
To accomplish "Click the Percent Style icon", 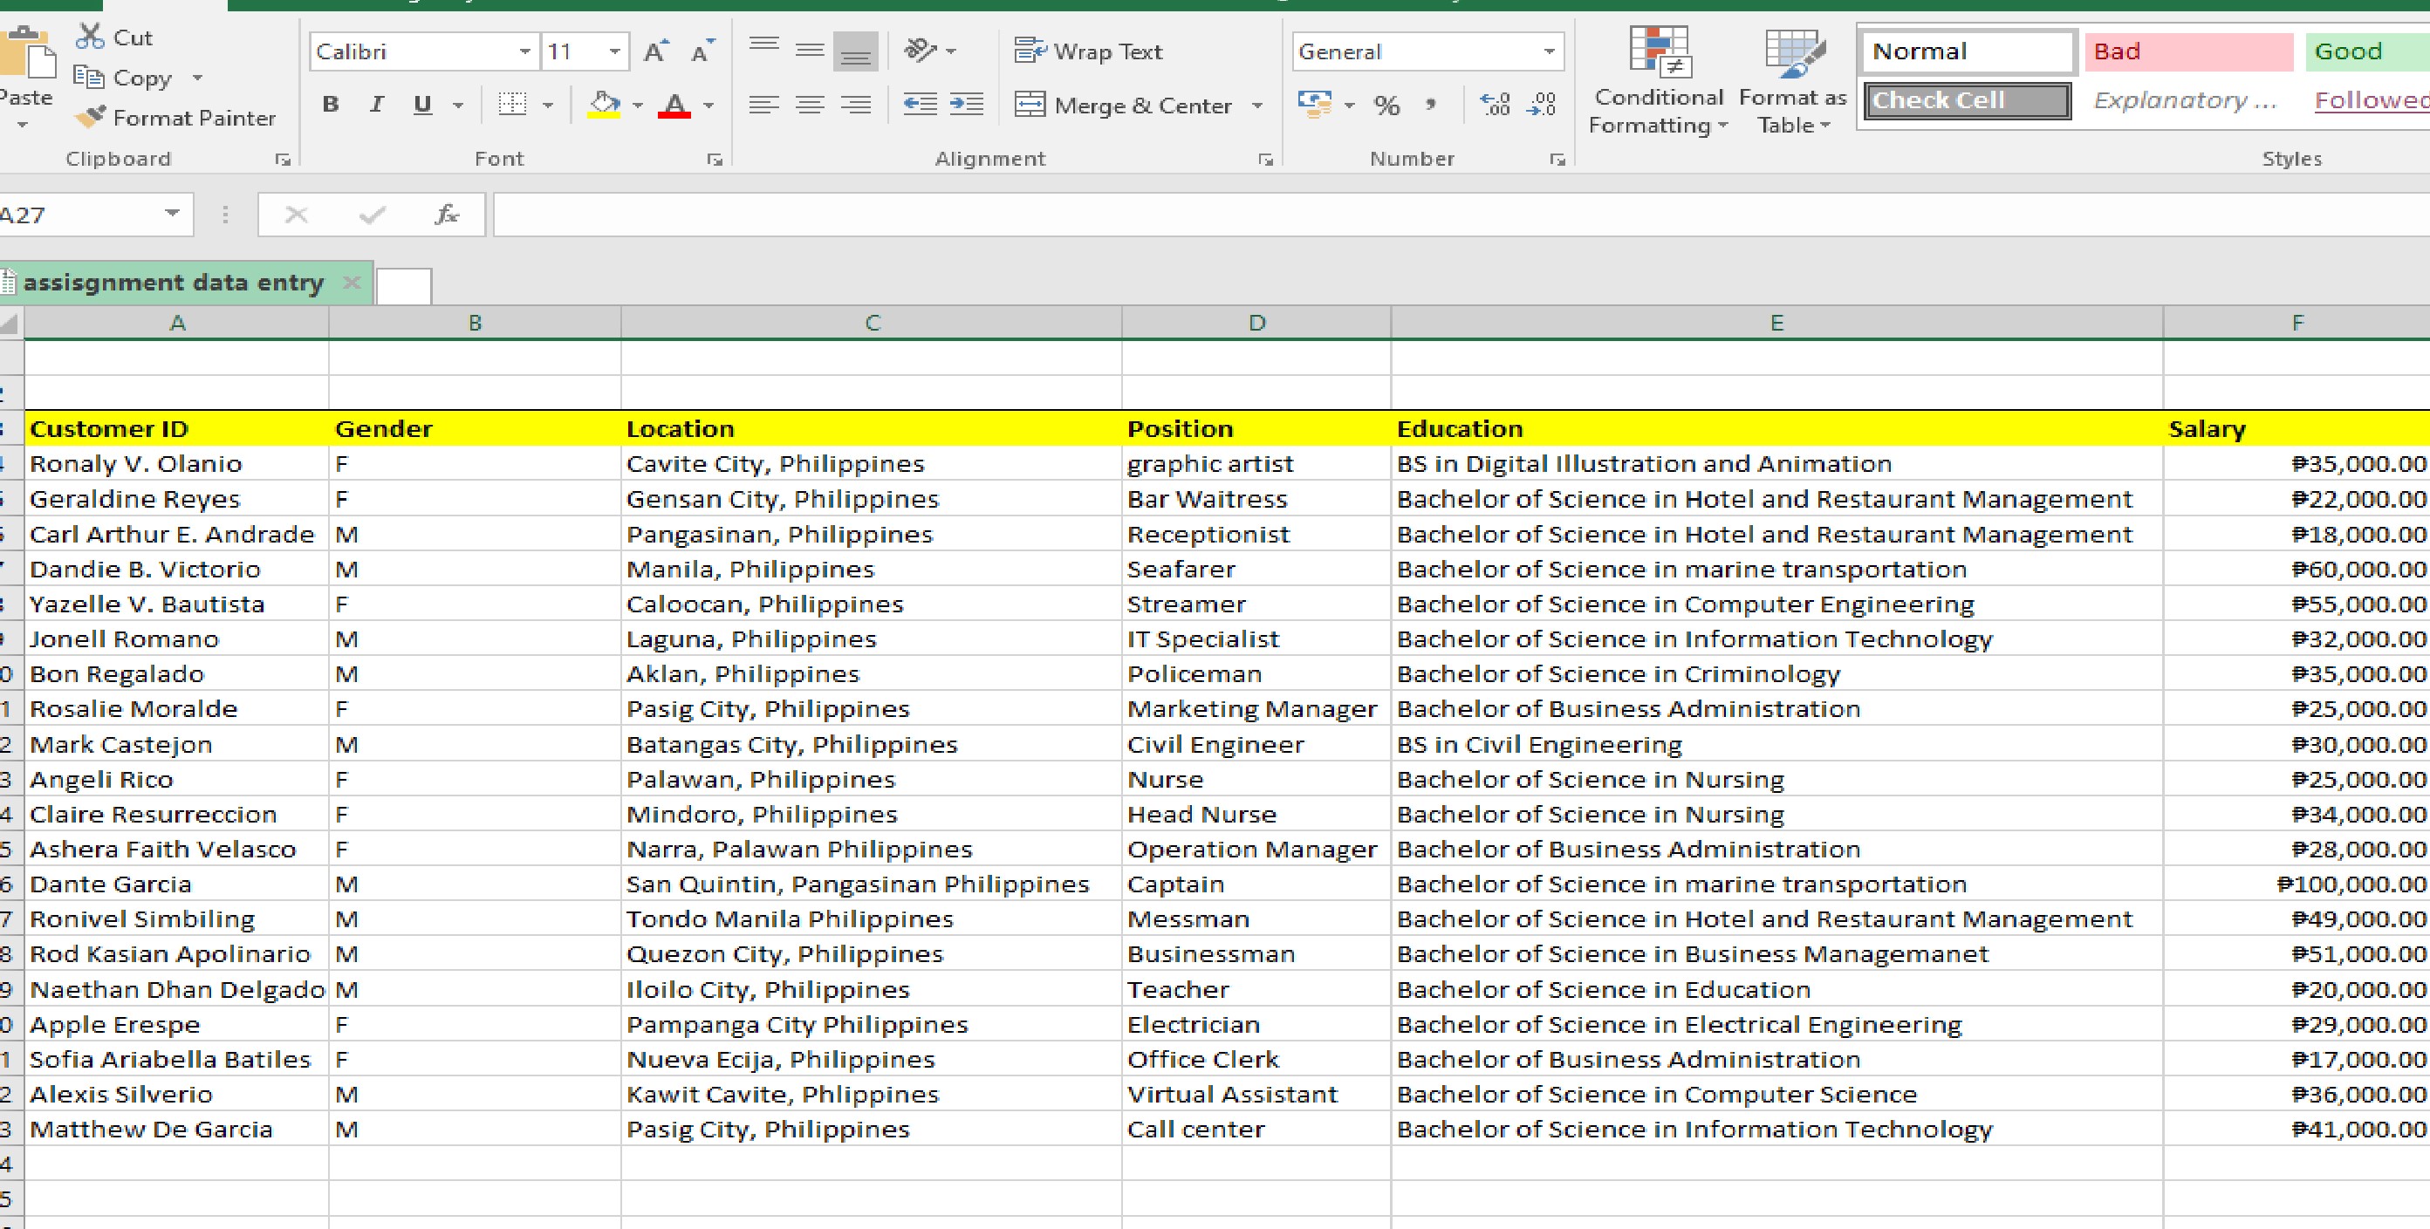I will tap(1386, 105).
